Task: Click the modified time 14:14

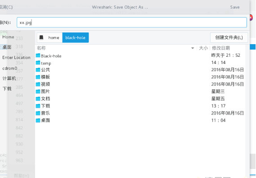Action: point(218,63)
